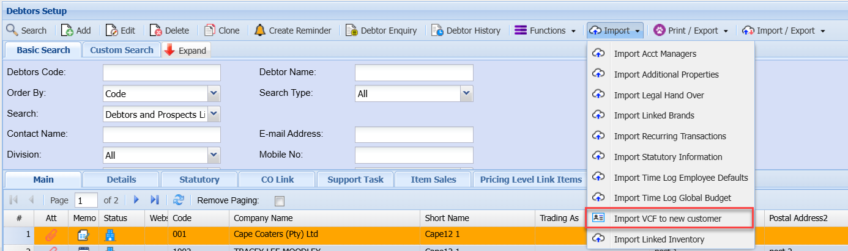Open the Order By dropdown
This screenshot has width=848, height=251.
pyautogui.click(x=214, y=93)
